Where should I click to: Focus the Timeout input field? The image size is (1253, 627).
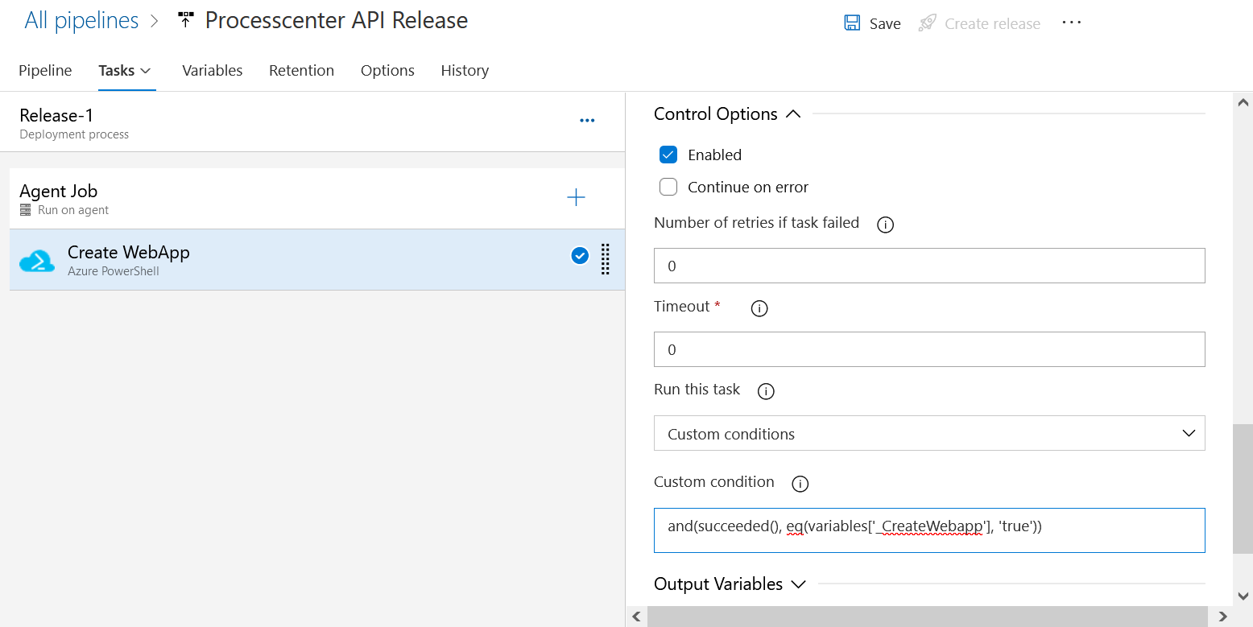(x=929, y=349)
